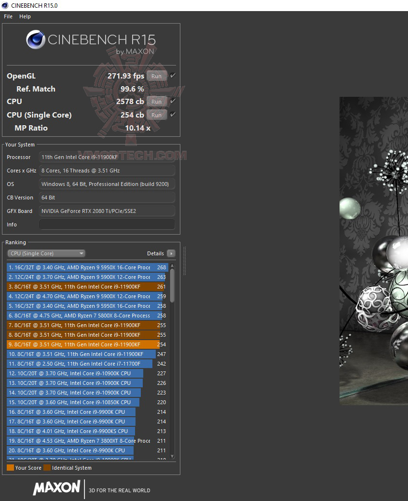Select rank 3 i9-11900KF score 261
Screen dimensions: 408x501
[x=87, y=287]
